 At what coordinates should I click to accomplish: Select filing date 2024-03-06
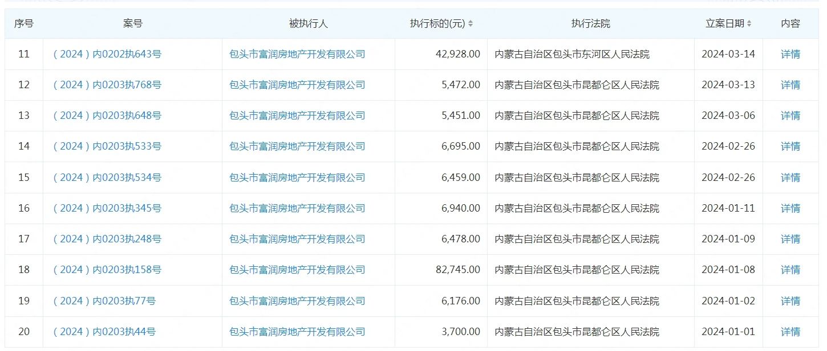(728, 115)
